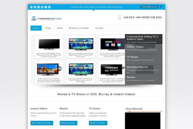
Task: Open the LinkedIn social icon in top bar
Action: (42, 7)
